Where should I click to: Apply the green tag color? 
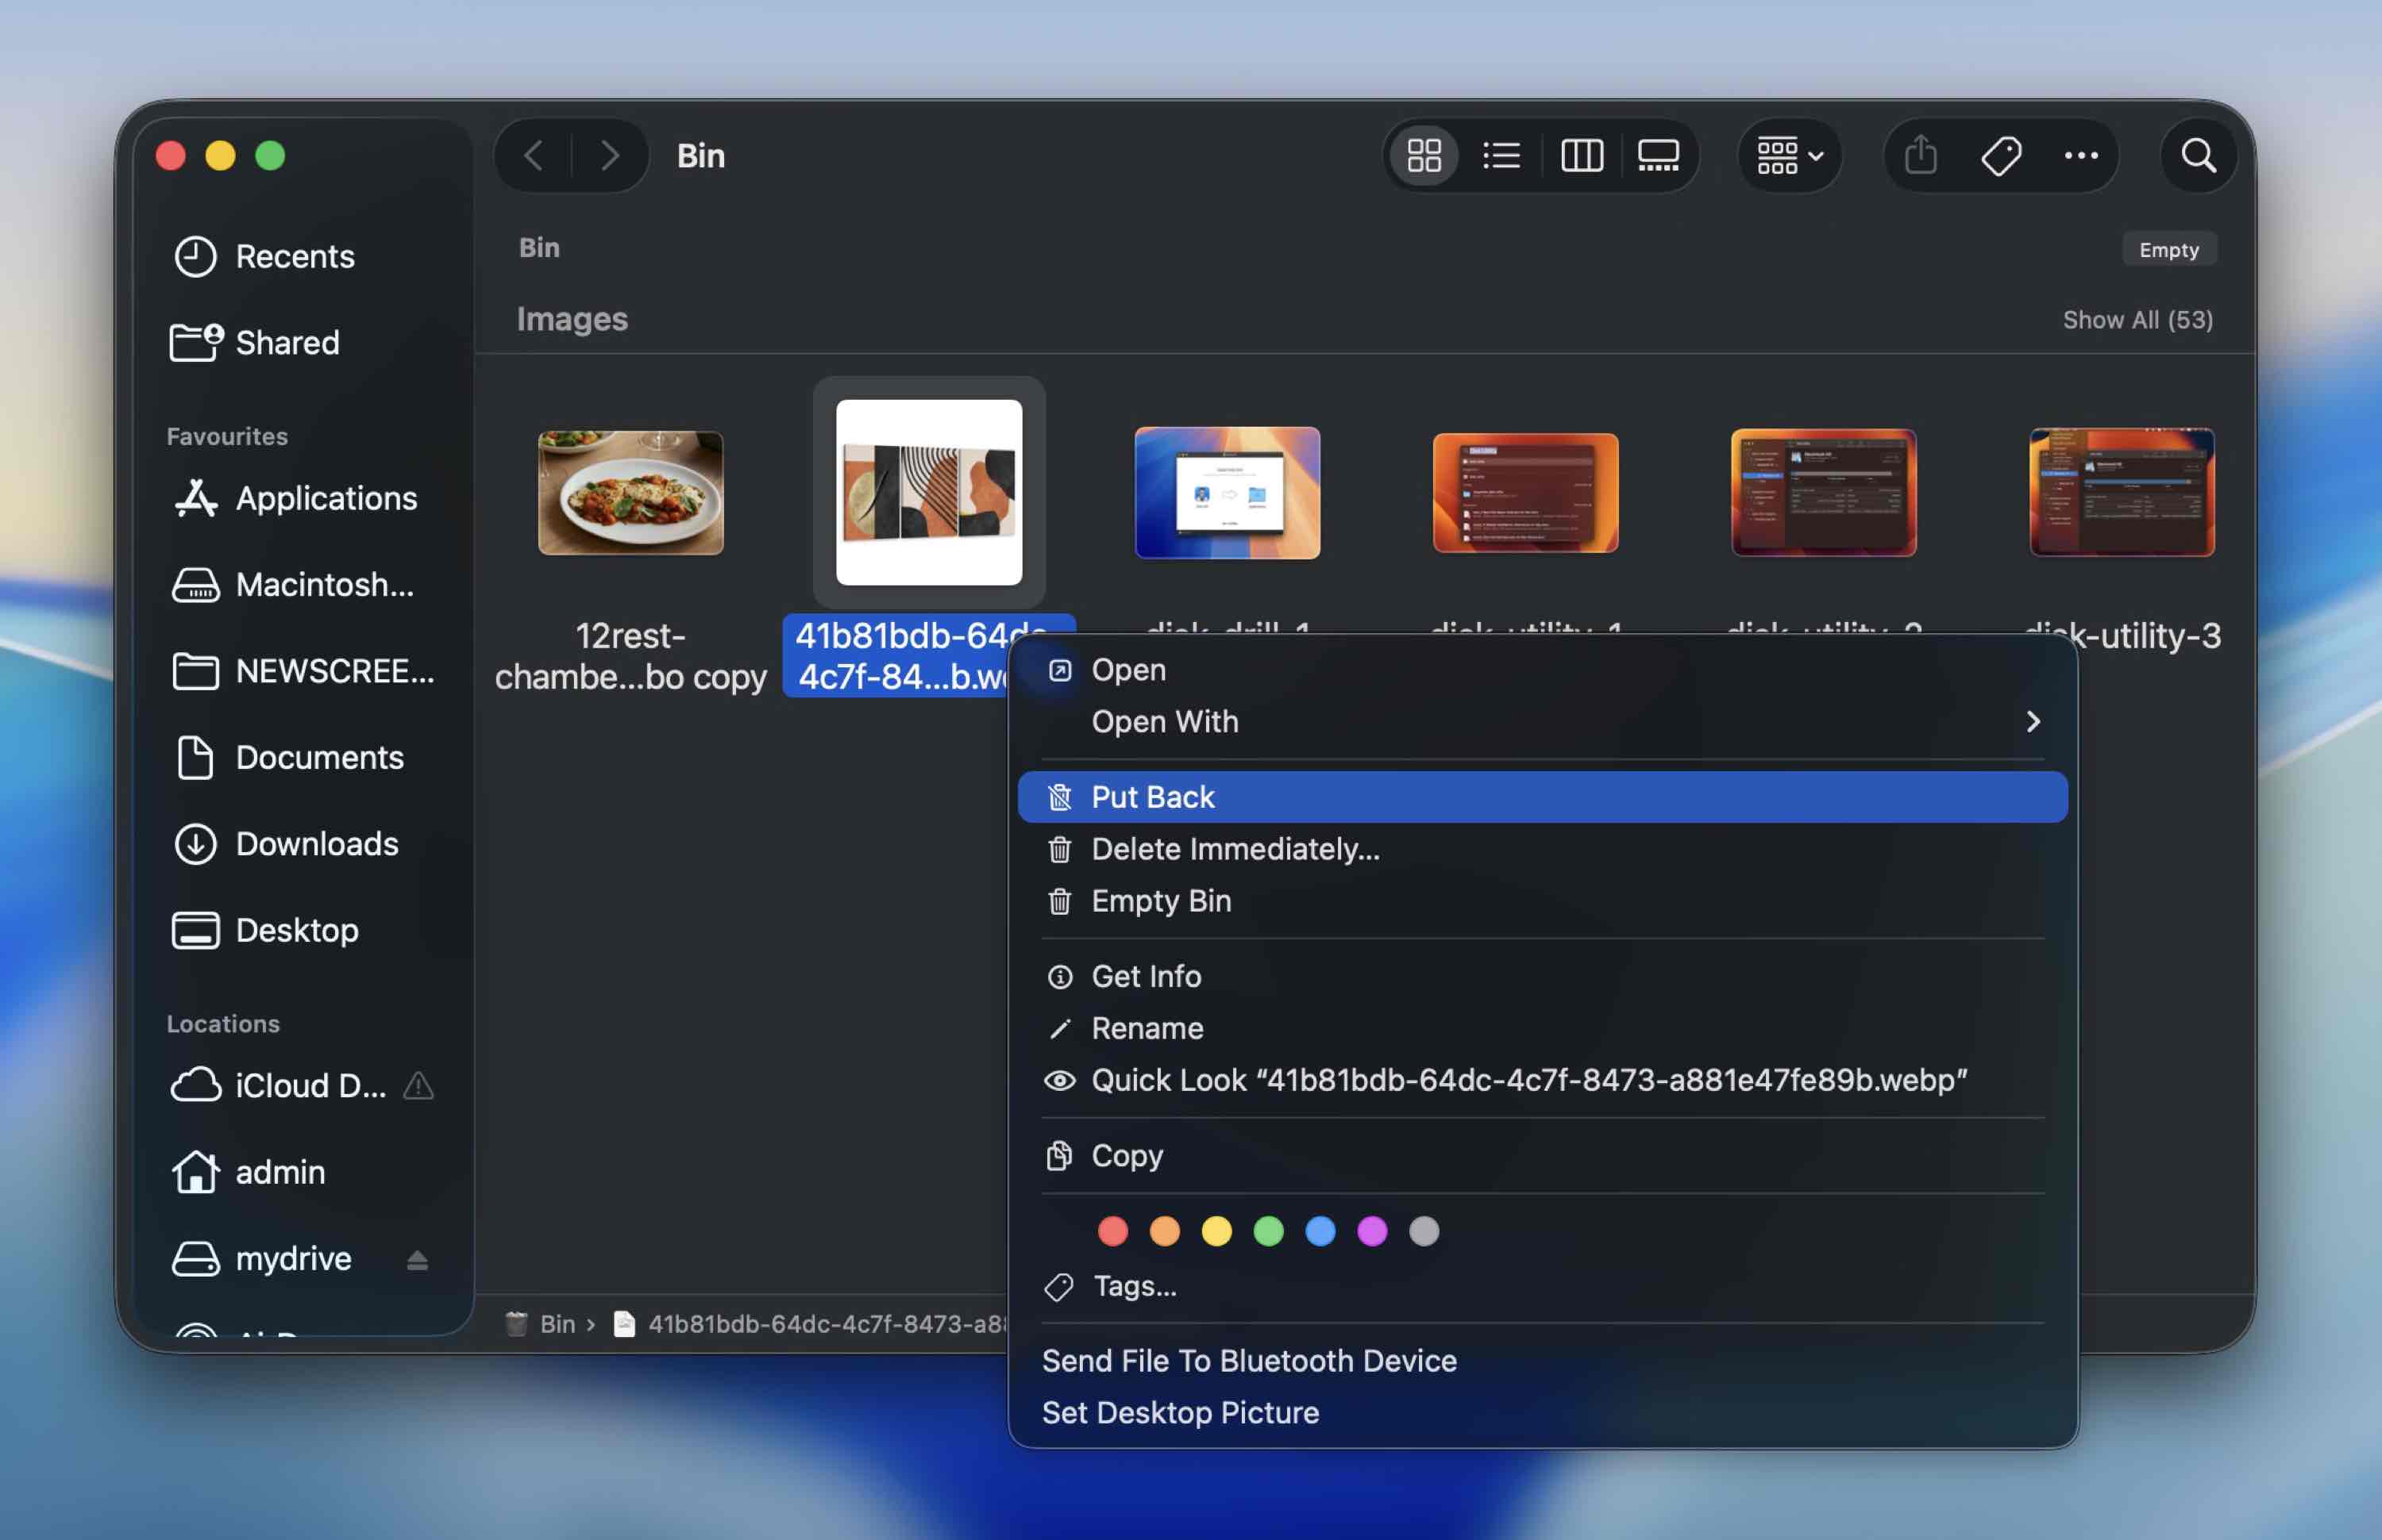point(1268,1230)
